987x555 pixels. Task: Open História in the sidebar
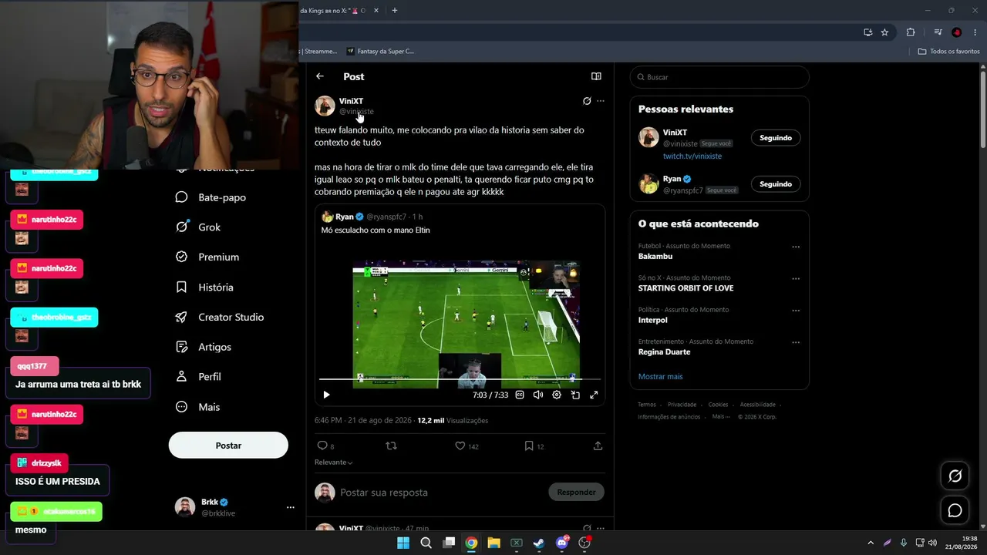(x=204, y=287)
